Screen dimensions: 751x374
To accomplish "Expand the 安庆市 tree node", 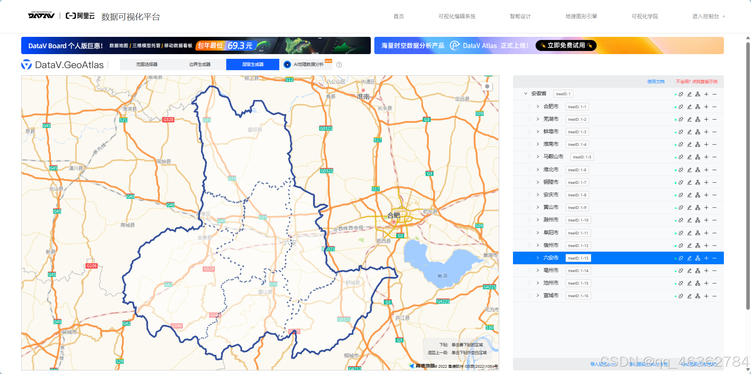I will (538, 195).
